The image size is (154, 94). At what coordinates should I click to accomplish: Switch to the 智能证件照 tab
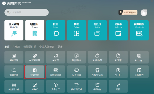[30, 47]
